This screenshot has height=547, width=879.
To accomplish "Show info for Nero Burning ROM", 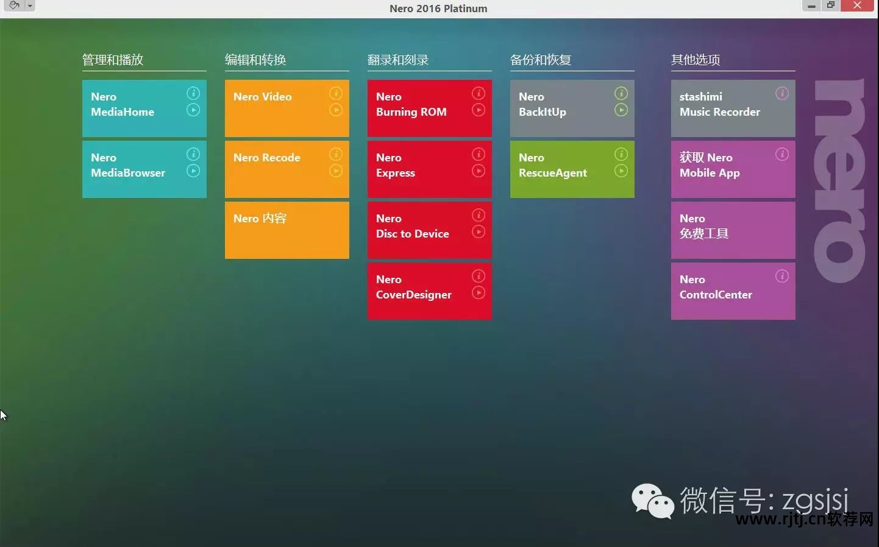I will click(x=479, y=93).
